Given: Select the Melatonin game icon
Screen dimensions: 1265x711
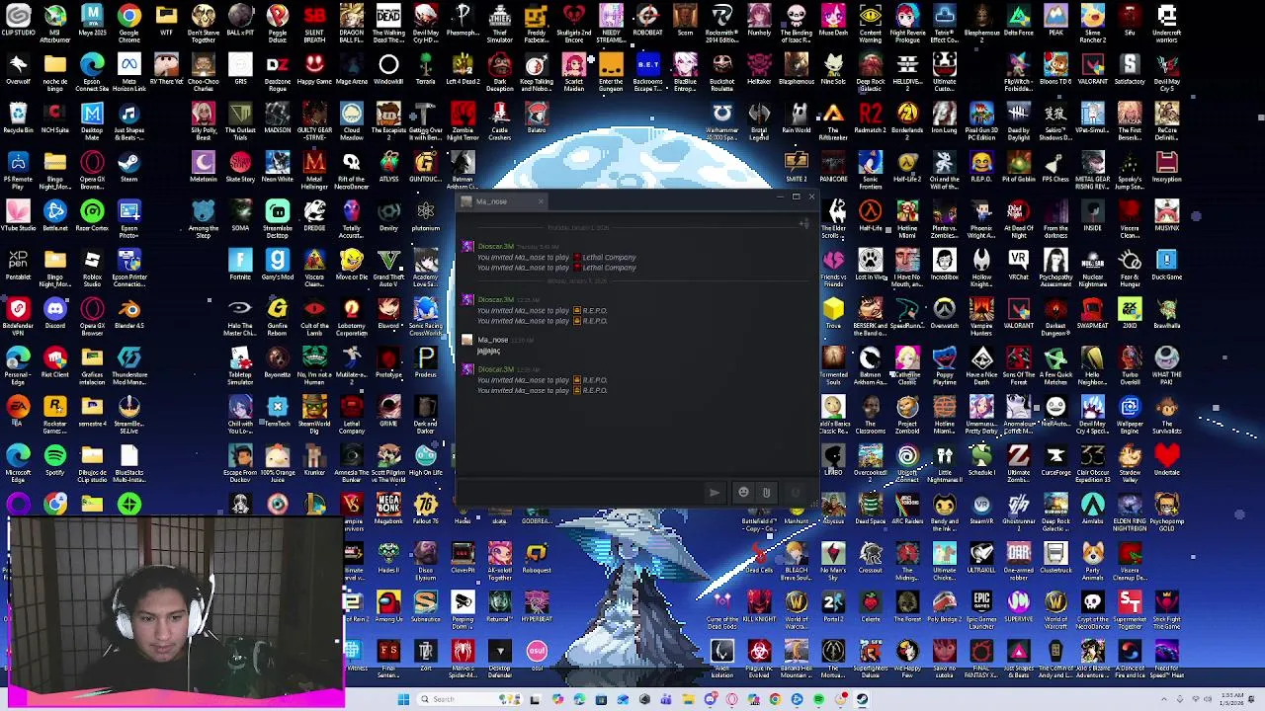Looking at the screenshot, I should (204, 168).
